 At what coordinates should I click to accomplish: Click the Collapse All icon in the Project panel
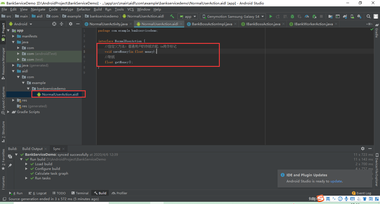pyautogui.click(x=62, y=24)
